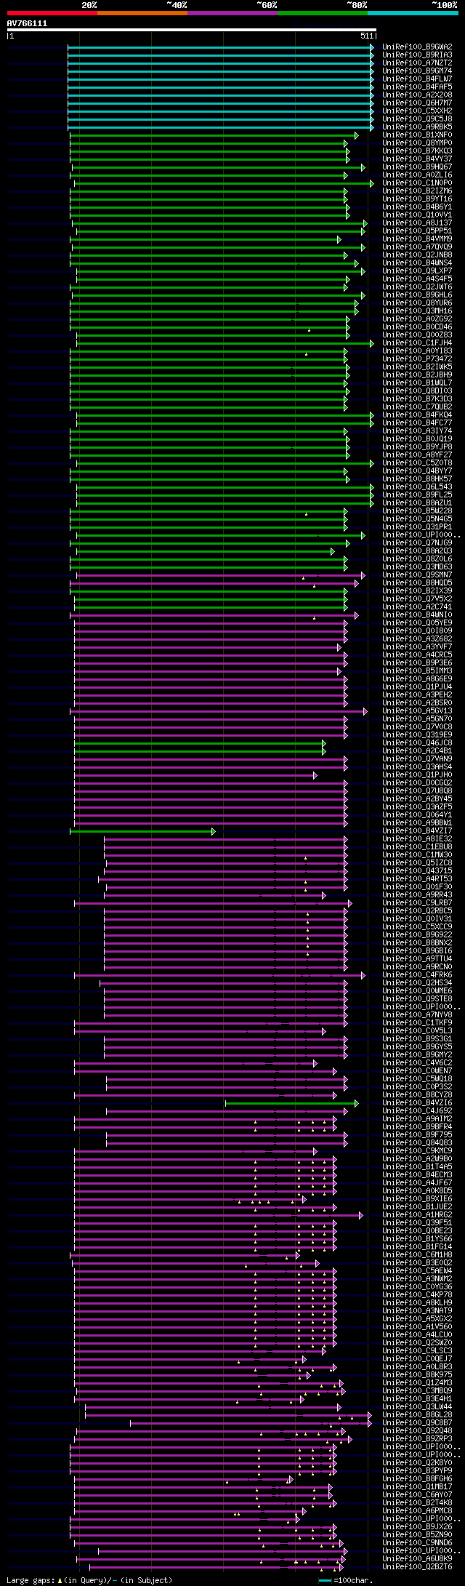Select label UniRef100_C6M1H8
This screenshot has width=465, height=1586.
tap(417, 1254)
